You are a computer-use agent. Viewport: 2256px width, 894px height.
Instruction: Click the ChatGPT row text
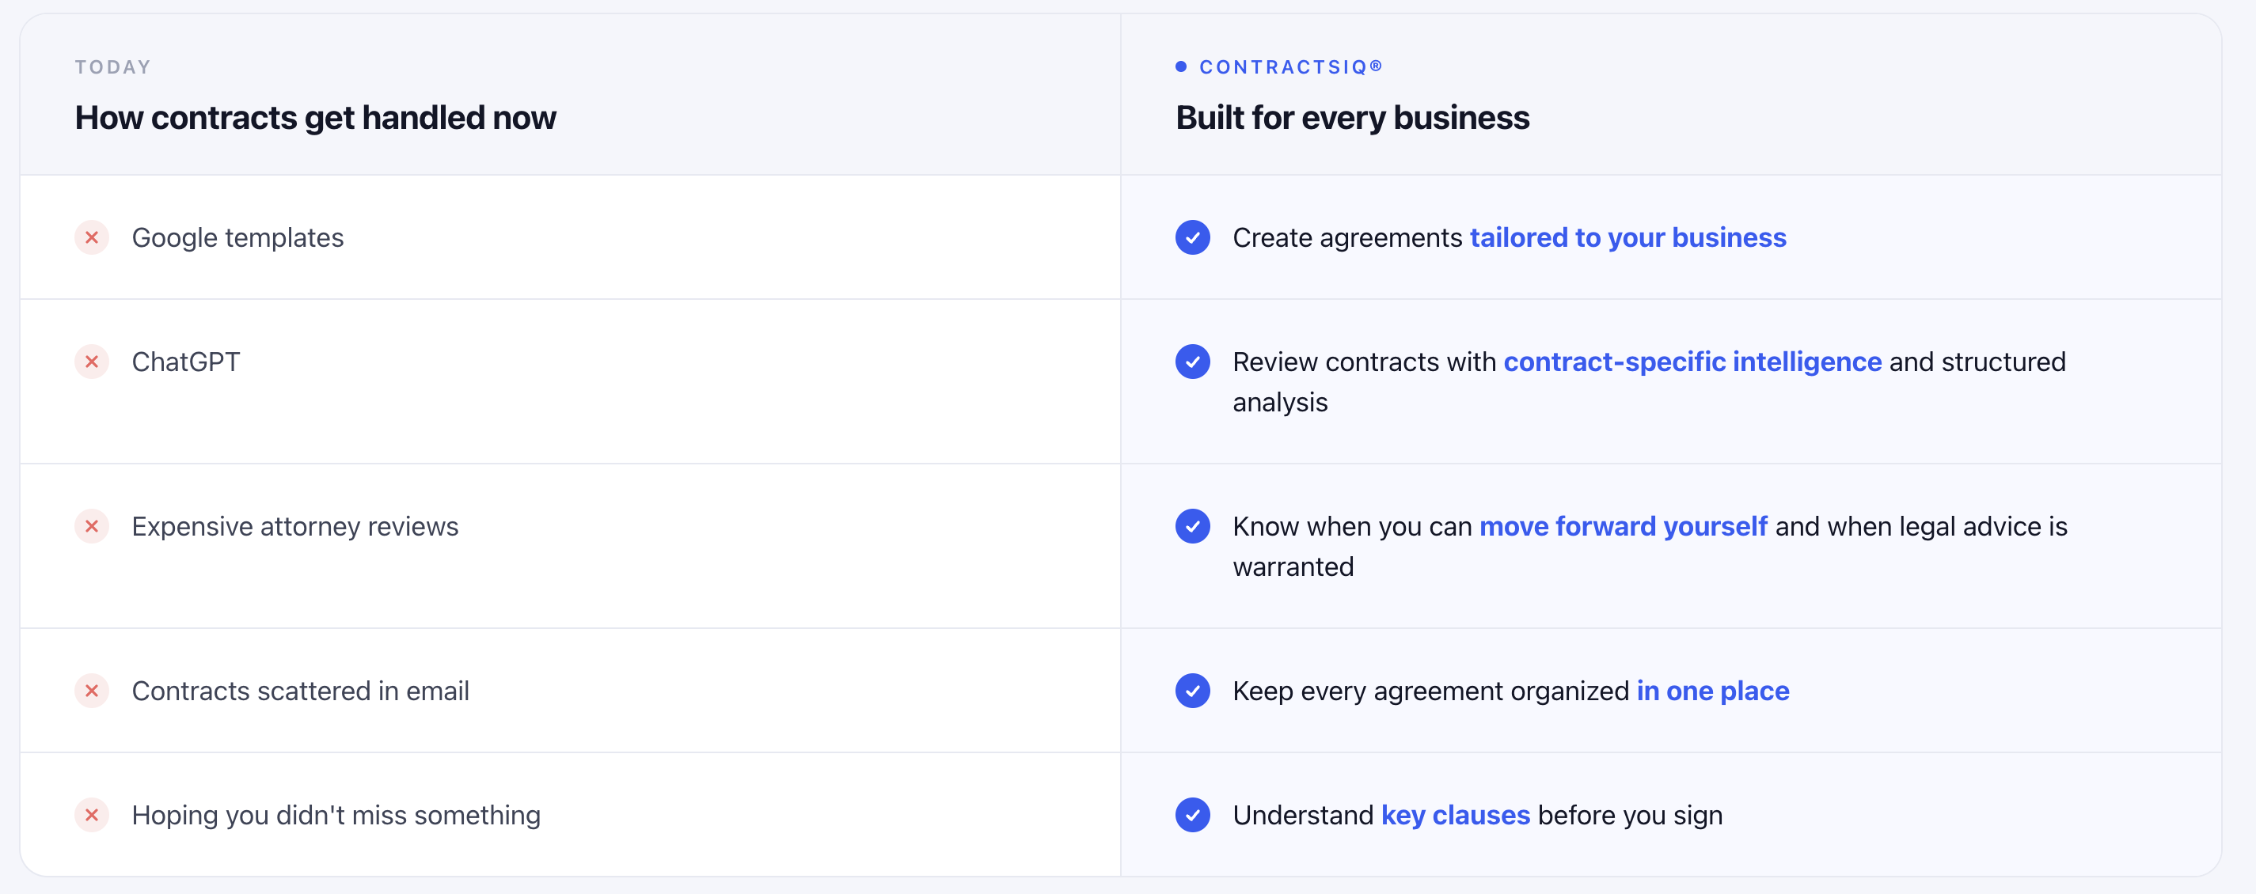186,362
